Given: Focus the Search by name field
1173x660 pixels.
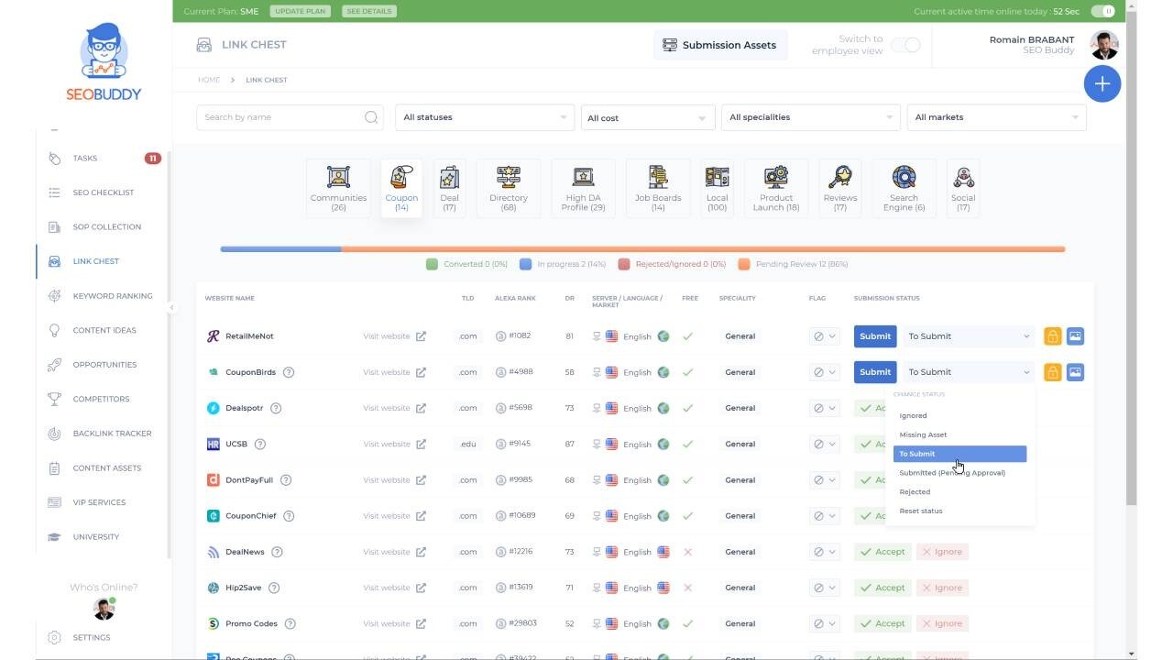Looking at the screenshot, I should pyautogui.click(x=290, y=117).
